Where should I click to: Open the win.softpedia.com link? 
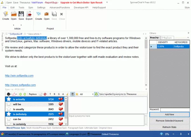coord(19,76)
